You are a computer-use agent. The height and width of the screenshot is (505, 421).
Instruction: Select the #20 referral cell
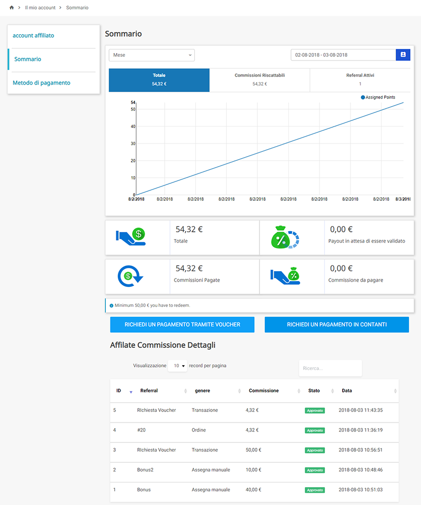point(142,430)
